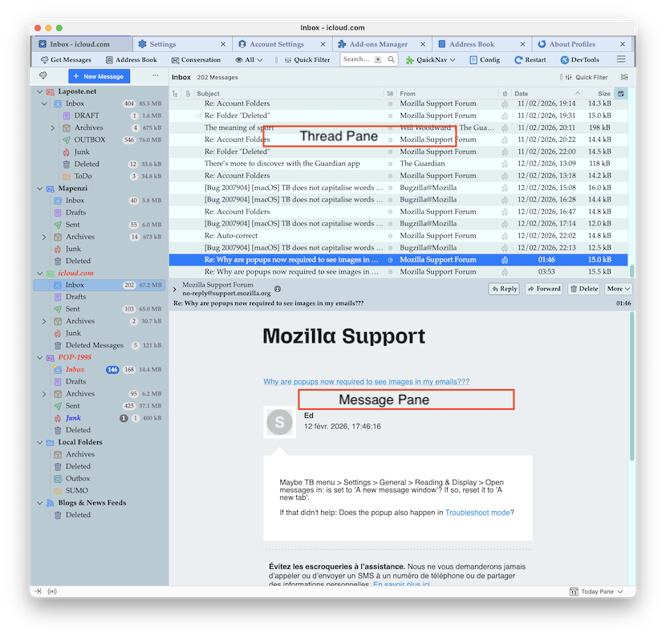Viewport: 666px width, 637px height.
Task: Click the search magnifier icon
Action: click(392, 59)
